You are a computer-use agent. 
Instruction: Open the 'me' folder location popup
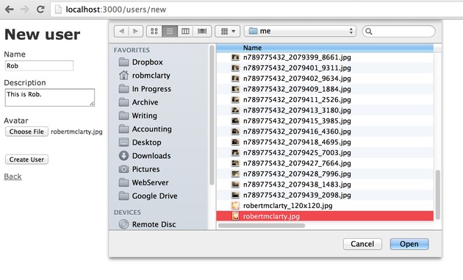300,31
